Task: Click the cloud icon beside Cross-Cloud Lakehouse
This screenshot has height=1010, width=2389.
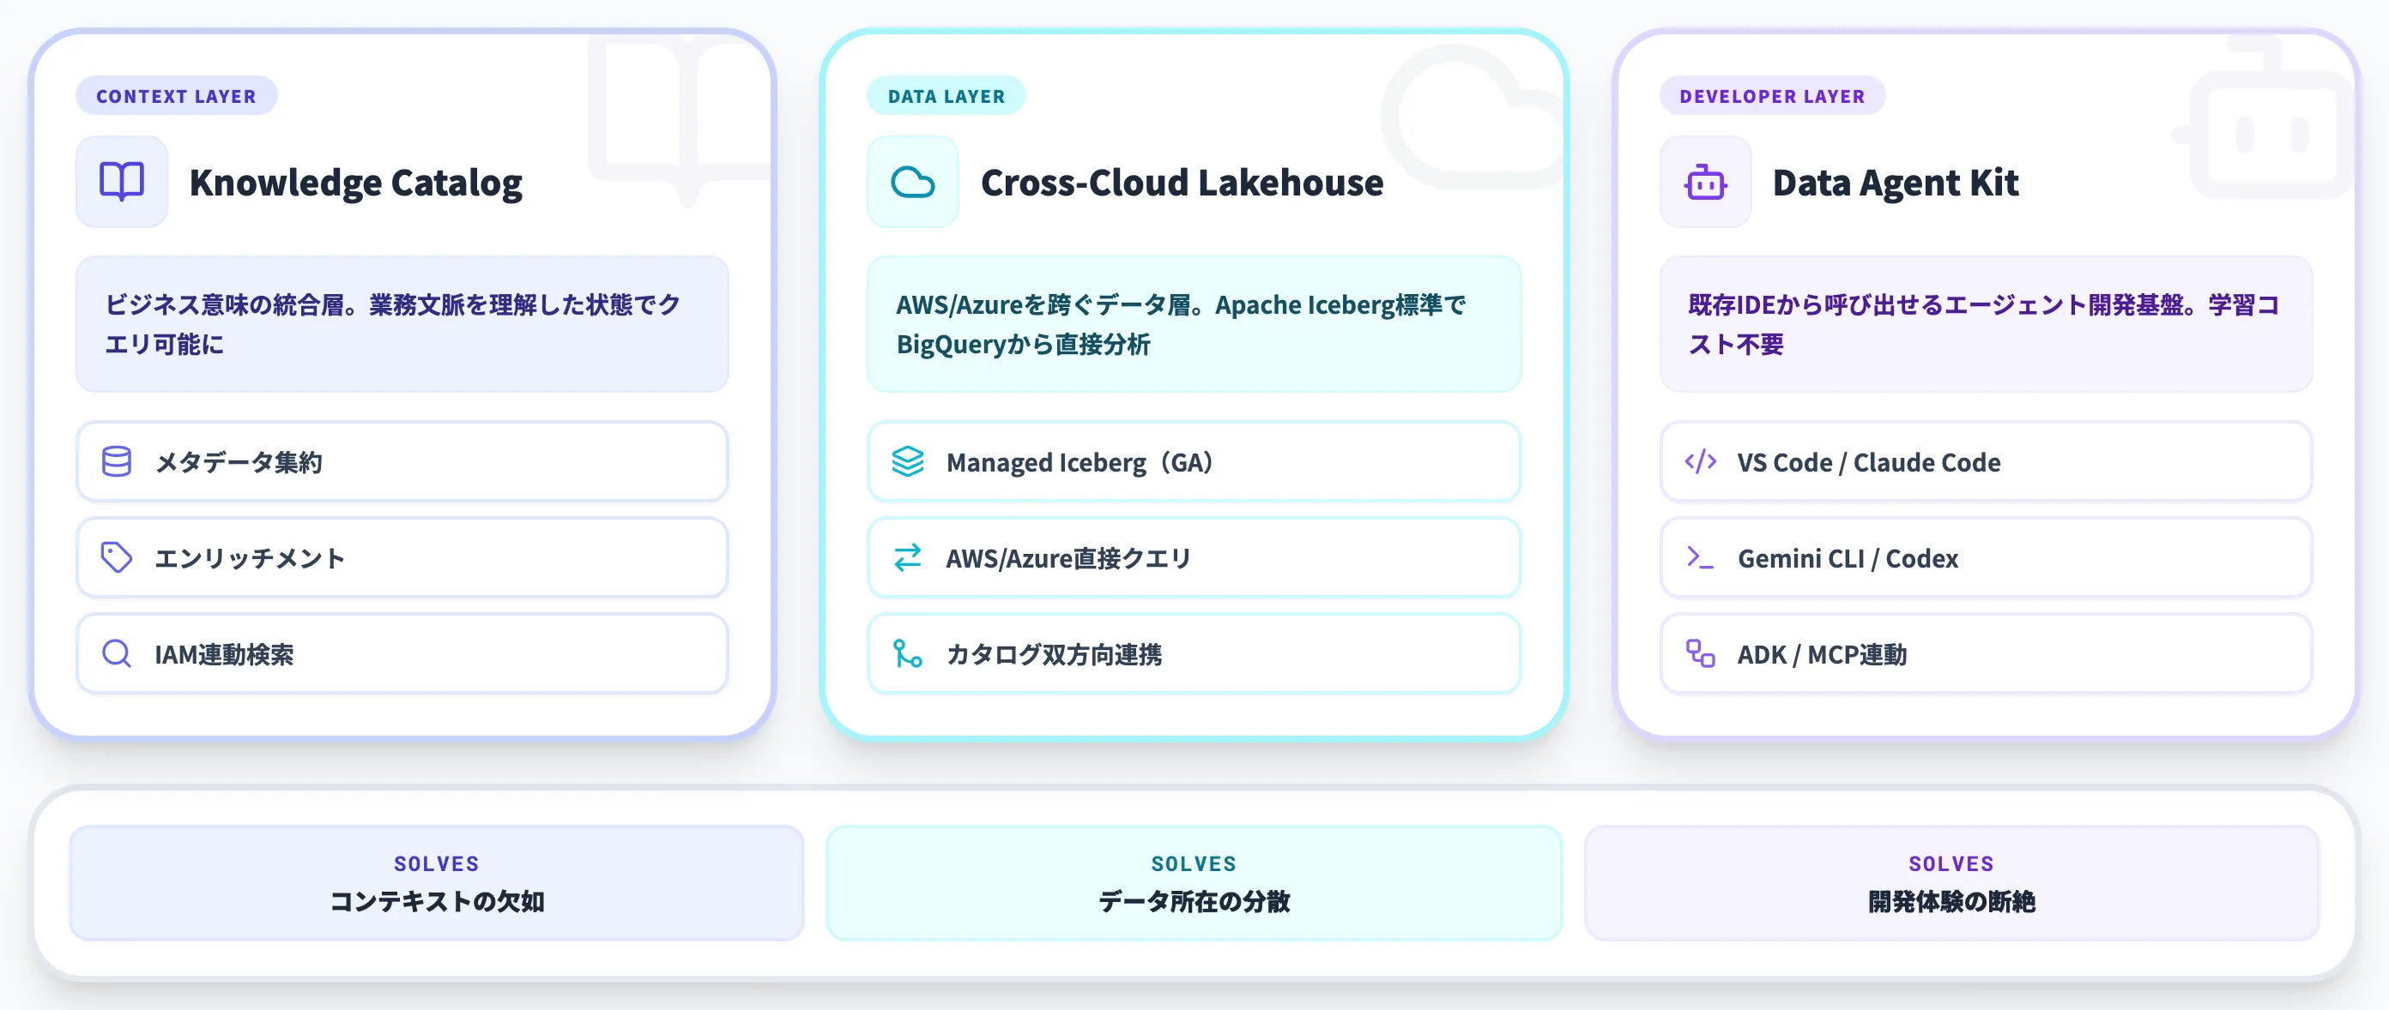Action: [912, 182]
